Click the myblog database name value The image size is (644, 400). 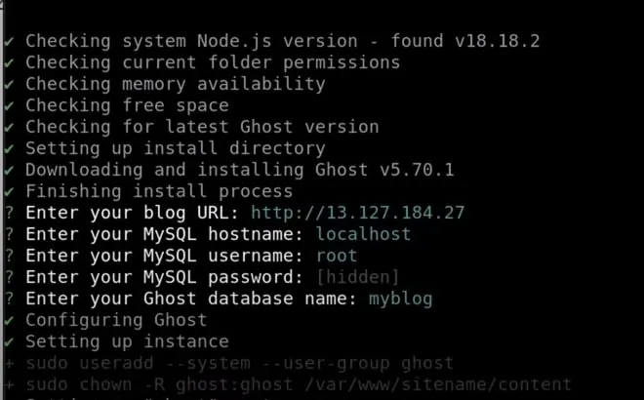coord(400,299)
